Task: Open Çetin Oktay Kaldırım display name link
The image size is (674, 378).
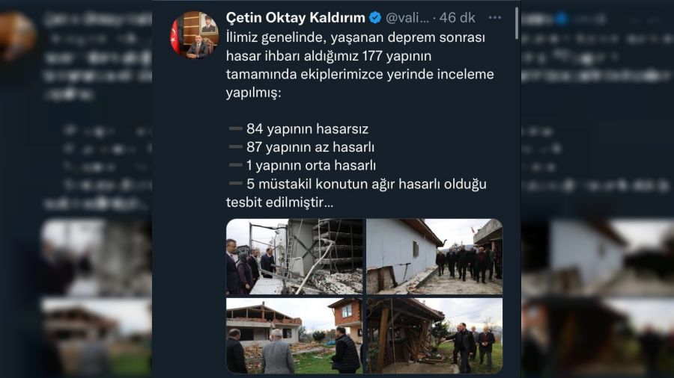Action: (x=296, y=18)
